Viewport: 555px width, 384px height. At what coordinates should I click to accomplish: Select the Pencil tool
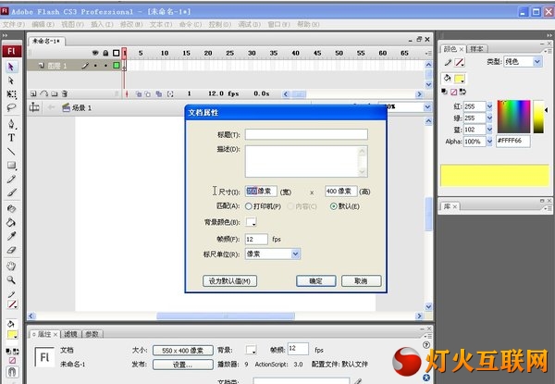(x=11, y=180)
